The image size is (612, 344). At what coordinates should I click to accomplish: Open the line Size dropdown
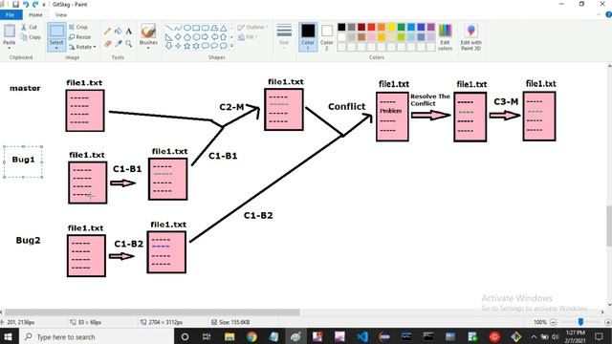click(284, 37)
